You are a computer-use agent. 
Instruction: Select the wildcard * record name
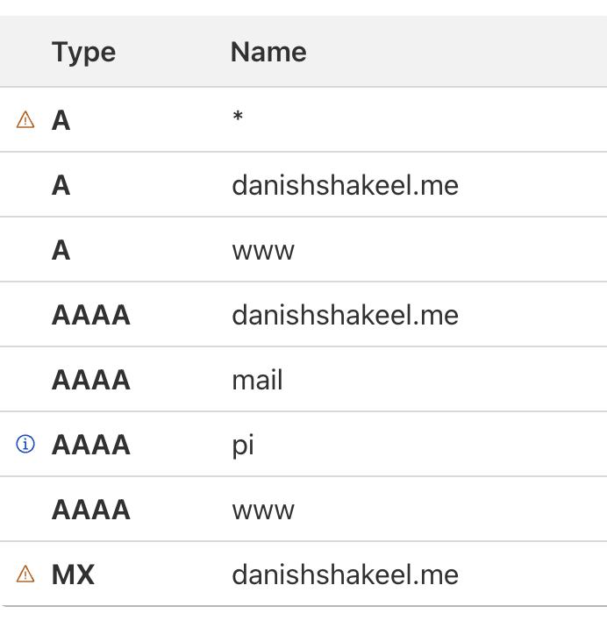click(238, 116)
